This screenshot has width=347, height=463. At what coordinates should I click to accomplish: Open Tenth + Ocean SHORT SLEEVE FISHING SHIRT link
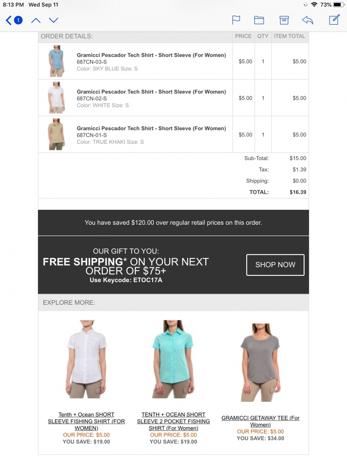click(86, 422)
